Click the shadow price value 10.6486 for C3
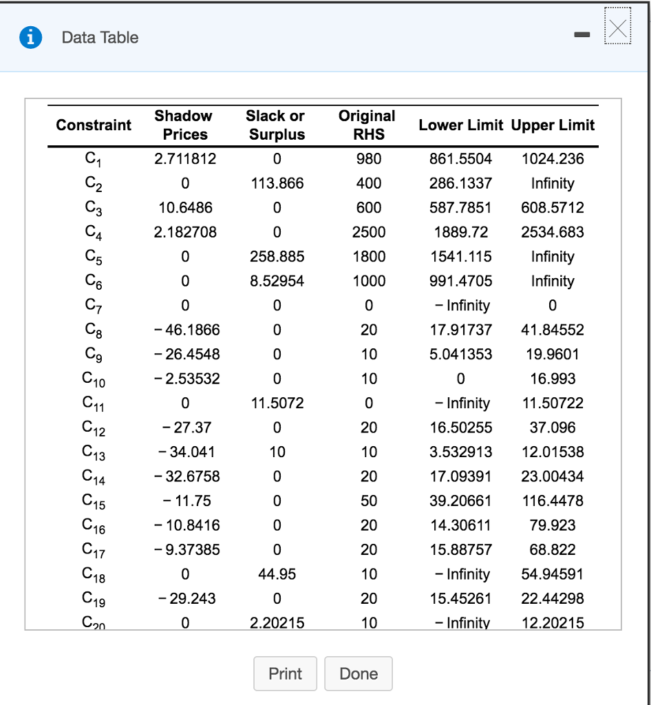Image resolution: width=651 pixels, height=705 pixels. [x=184, y=208]
